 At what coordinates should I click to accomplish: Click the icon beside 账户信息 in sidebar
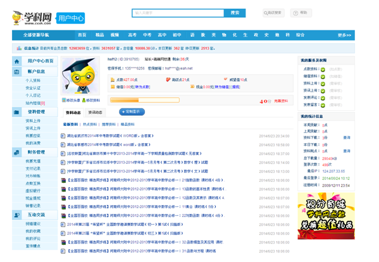tap(16, 72)
